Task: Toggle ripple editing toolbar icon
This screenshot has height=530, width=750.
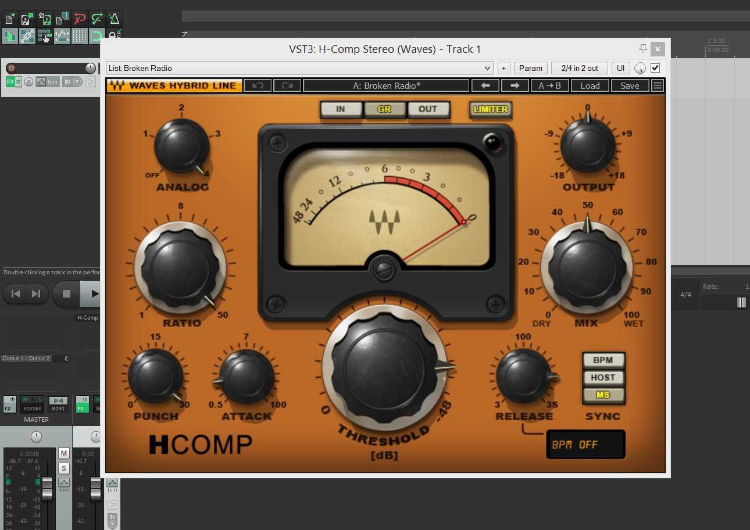Action: point(45,36)
